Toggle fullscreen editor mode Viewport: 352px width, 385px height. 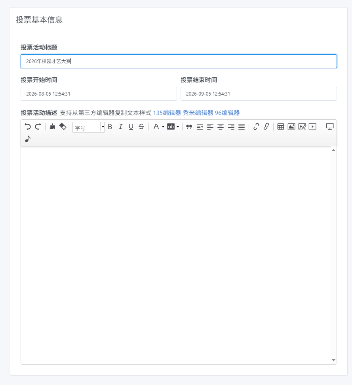[x=330, y=127]
